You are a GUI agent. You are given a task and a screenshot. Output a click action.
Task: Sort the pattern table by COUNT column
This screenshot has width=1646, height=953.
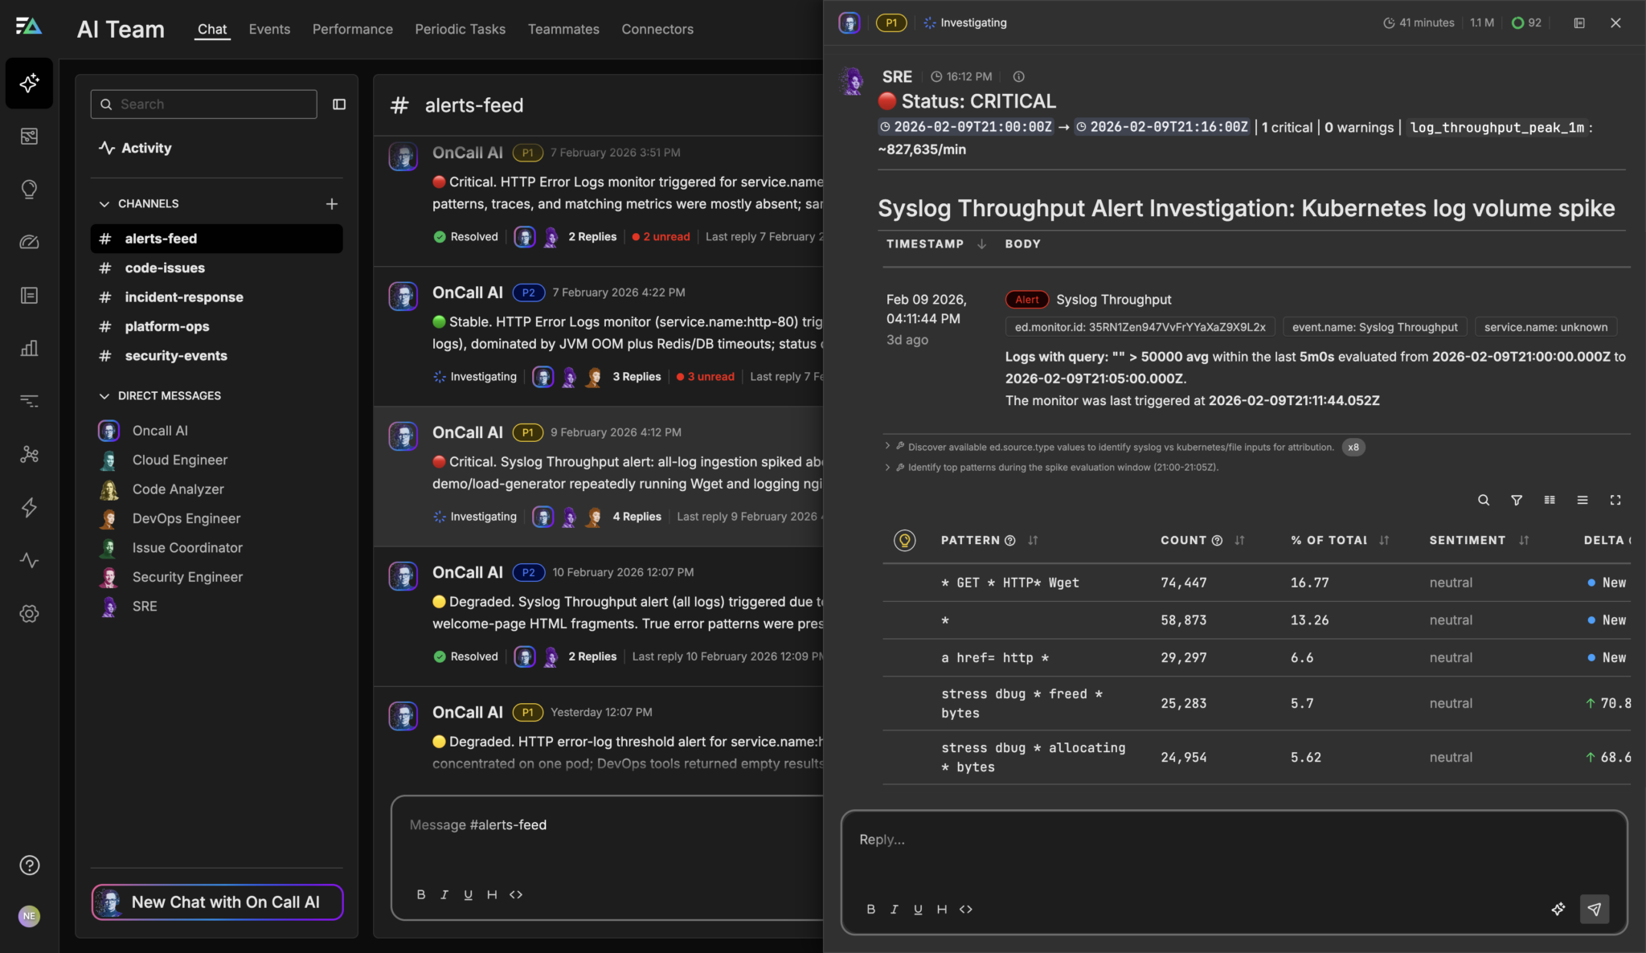pyautogui.click(x=1238, y=540)
